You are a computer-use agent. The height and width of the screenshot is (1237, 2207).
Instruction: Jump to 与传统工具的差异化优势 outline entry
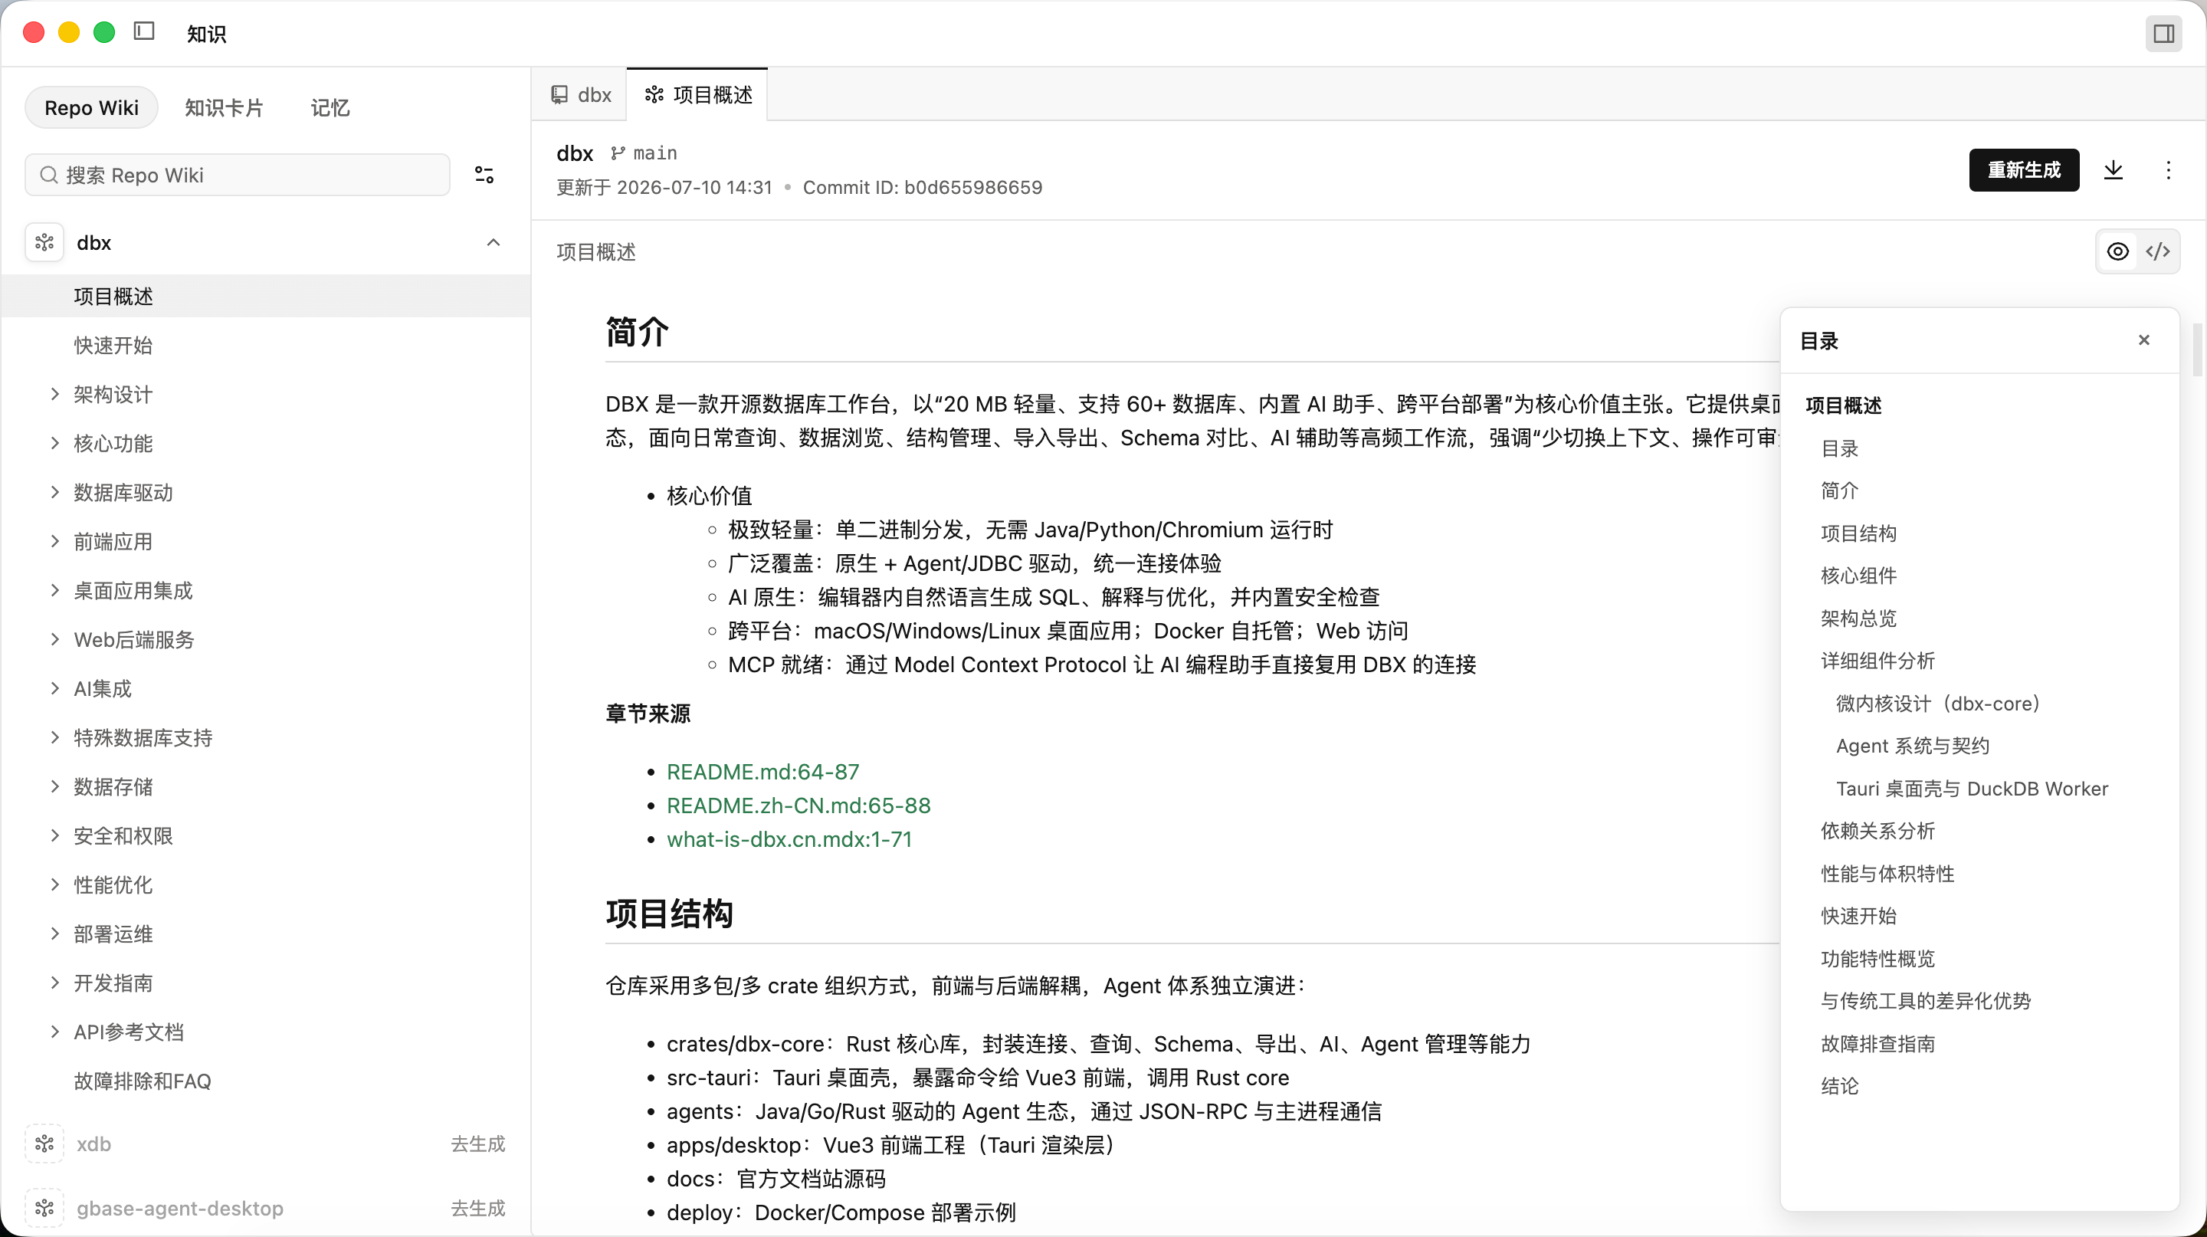[1926, 1001]
